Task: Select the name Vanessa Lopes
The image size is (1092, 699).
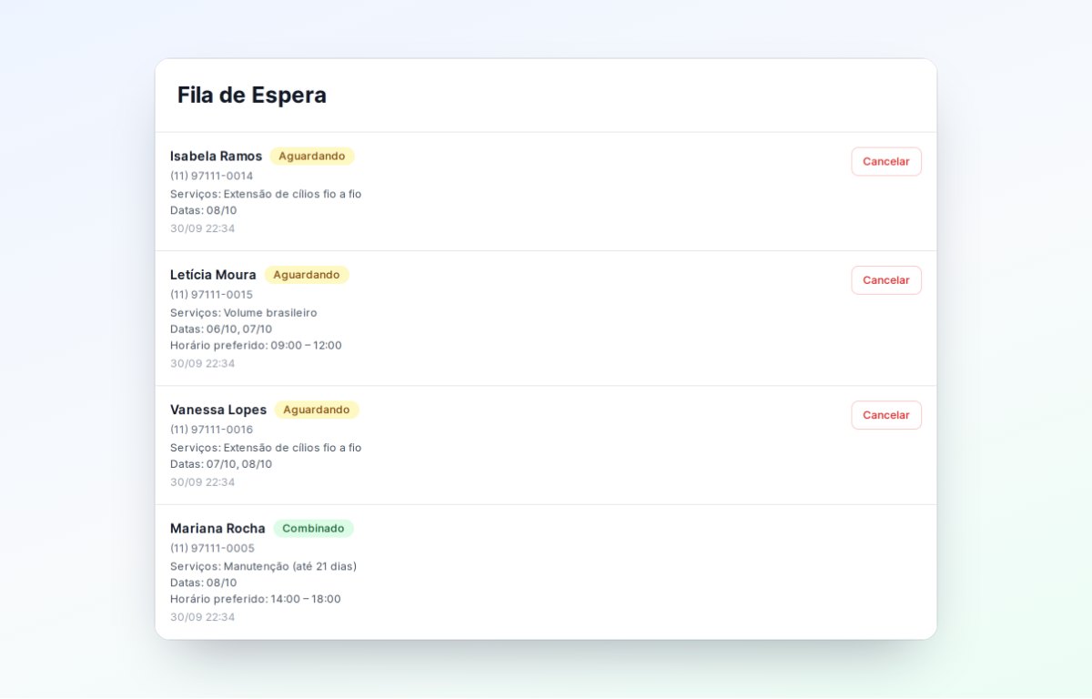Action: tap(218, 410)
